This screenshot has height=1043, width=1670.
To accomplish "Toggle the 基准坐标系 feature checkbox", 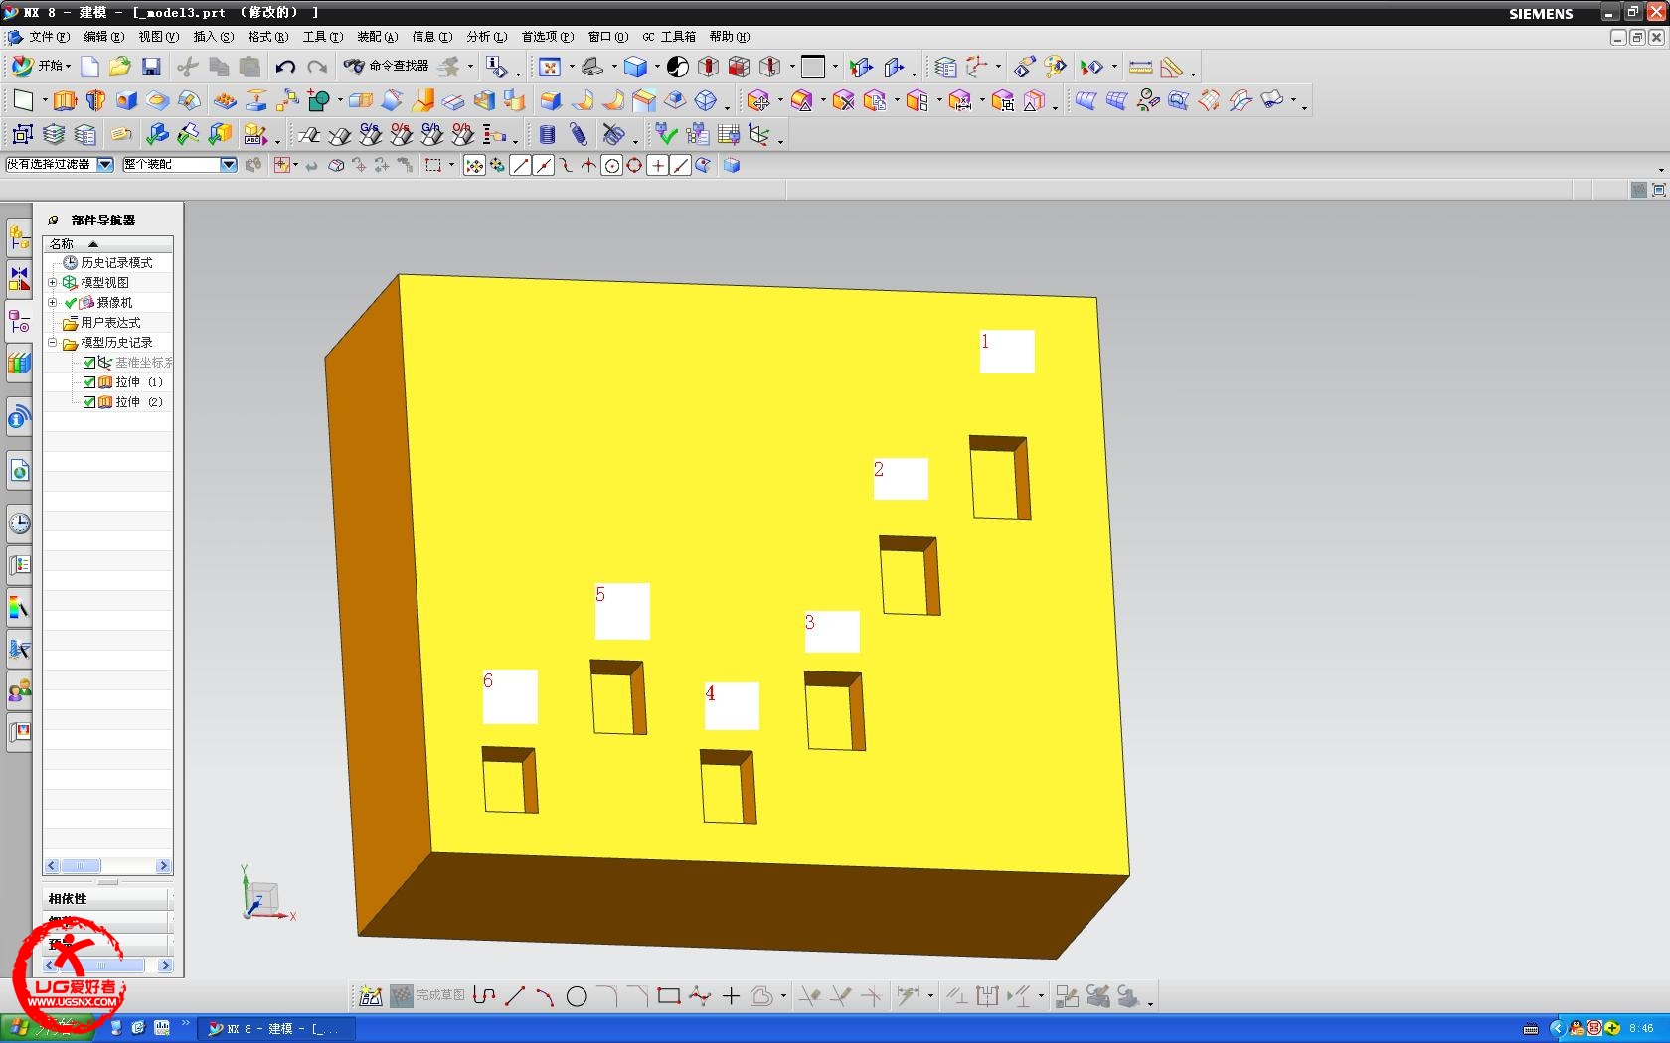I will 89,363.
